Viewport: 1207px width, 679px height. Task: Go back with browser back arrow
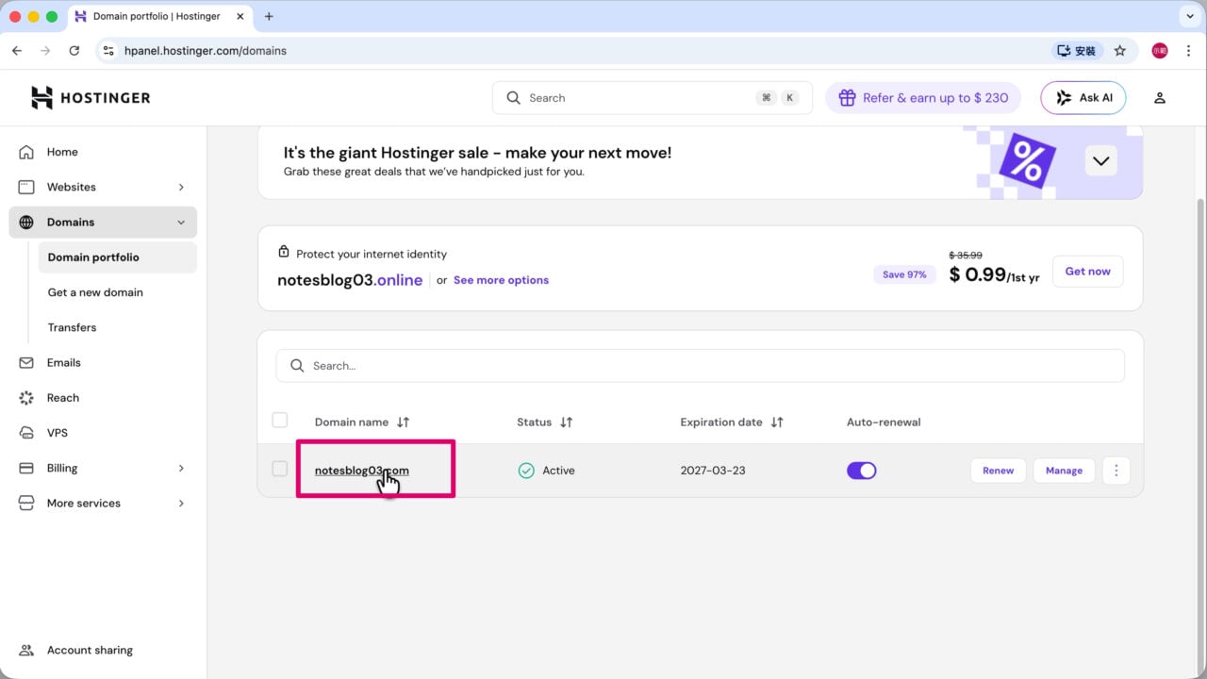(17, 51)
